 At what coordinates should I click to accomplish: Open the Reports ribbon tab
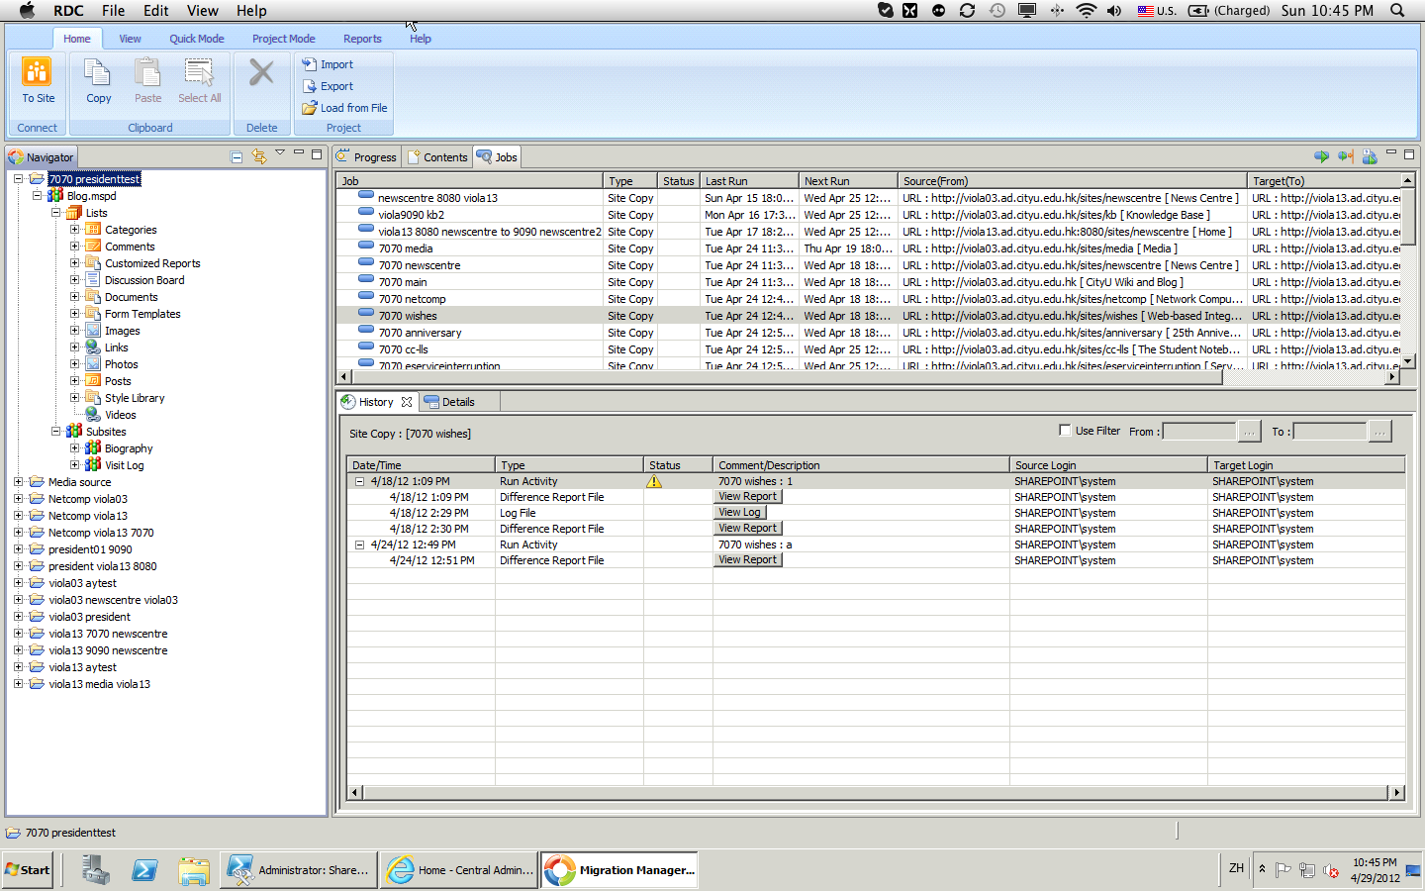coord(362,39)
